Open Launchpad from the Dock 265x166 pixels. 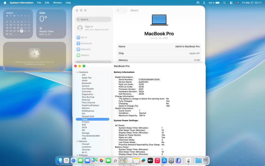click(x=67, y=160)
